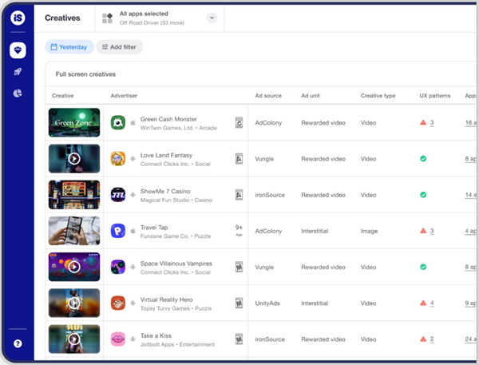Open the Travel Tap creative image thumbnail
The width and height of the screenshot is (479, 365).
click(x=74, y=231)
